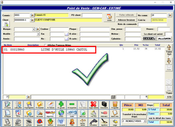Open the Documents briefcase icon
The image size is (175, 127).
(104, 105)
